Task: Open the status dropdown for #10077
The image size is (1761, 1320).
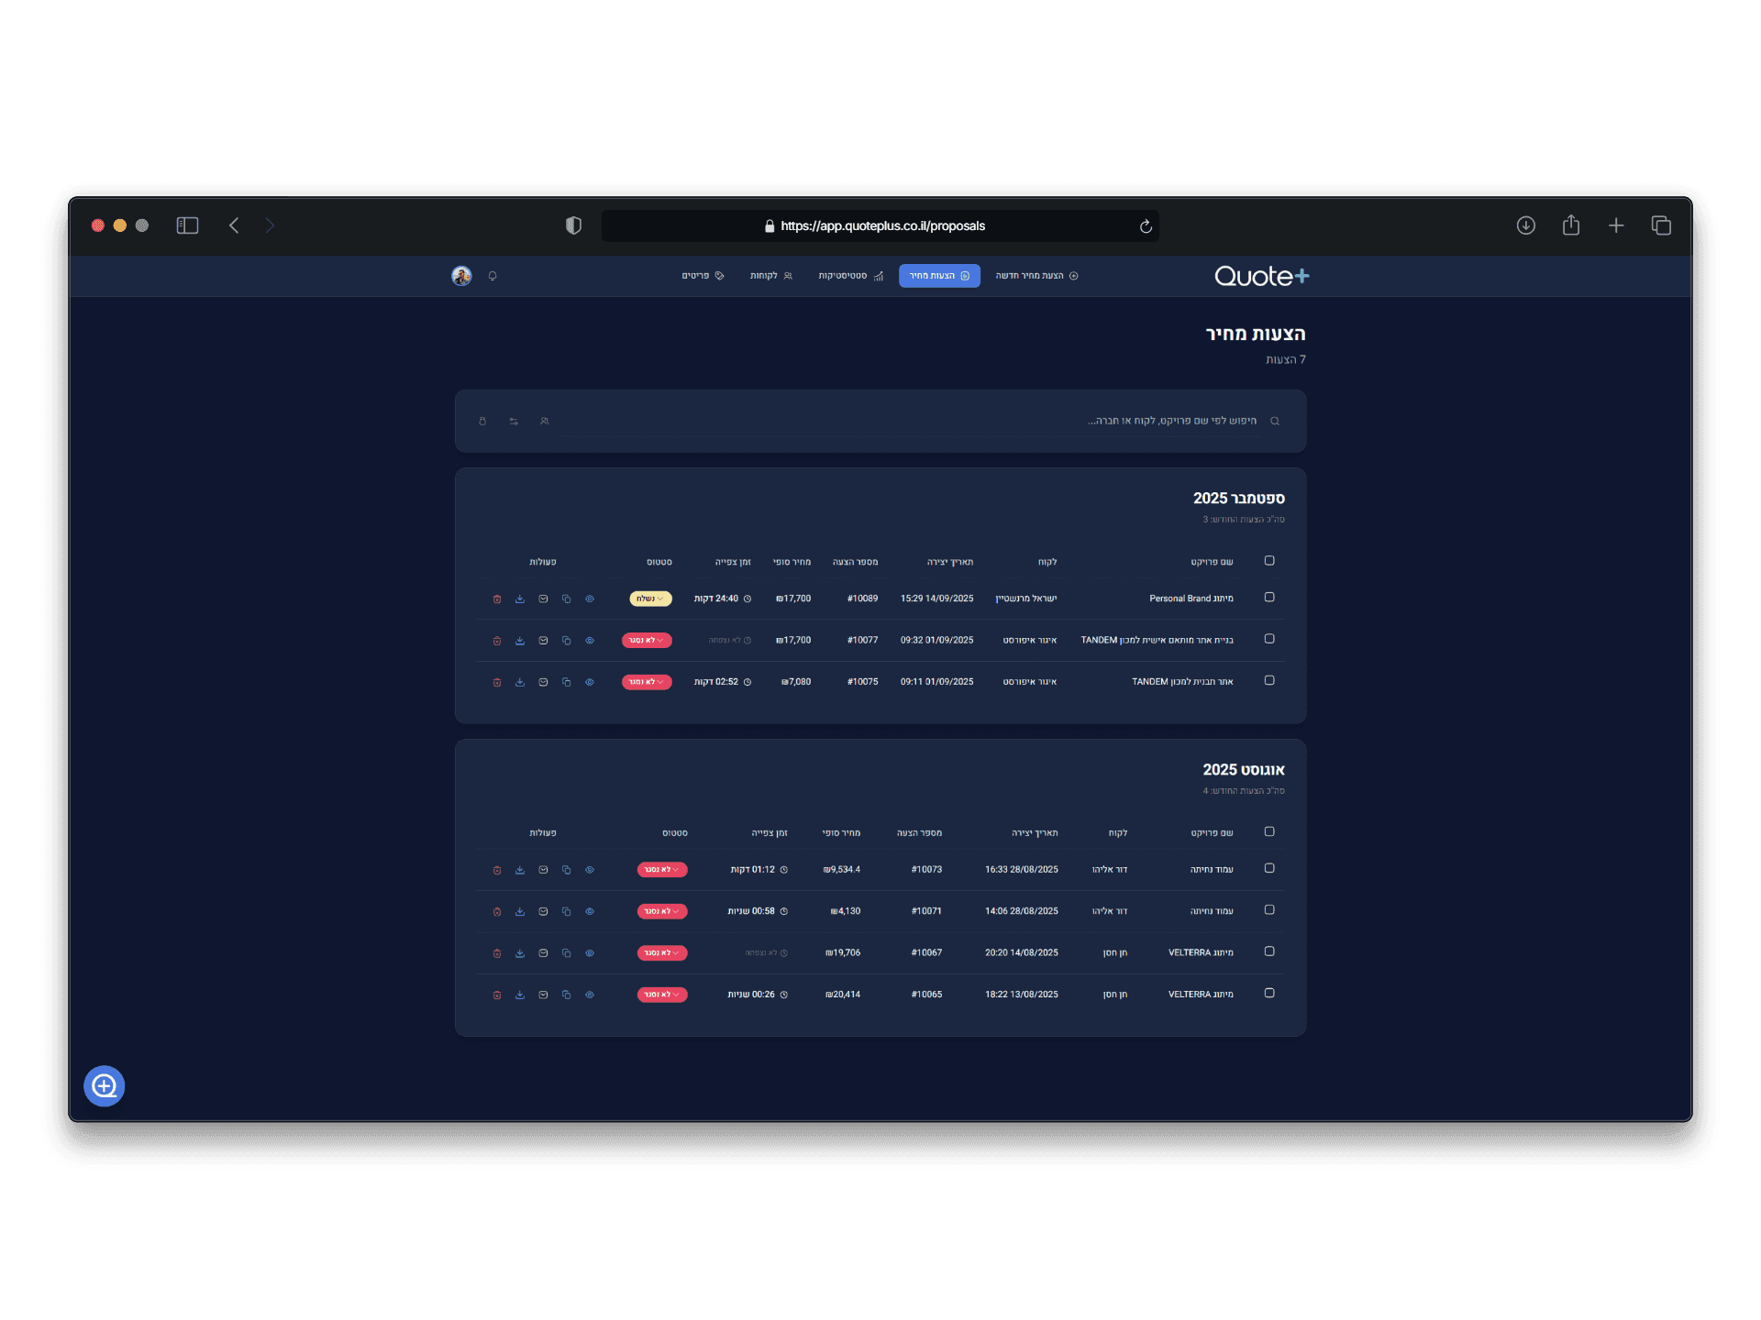Action: 647,641
